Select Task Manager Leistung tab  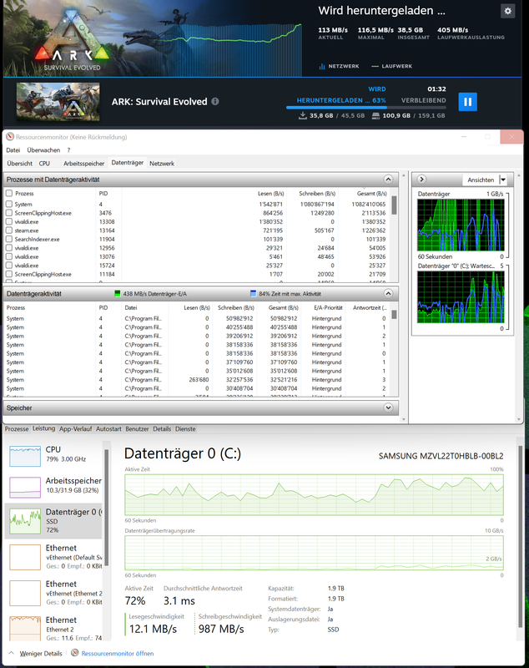44,428
